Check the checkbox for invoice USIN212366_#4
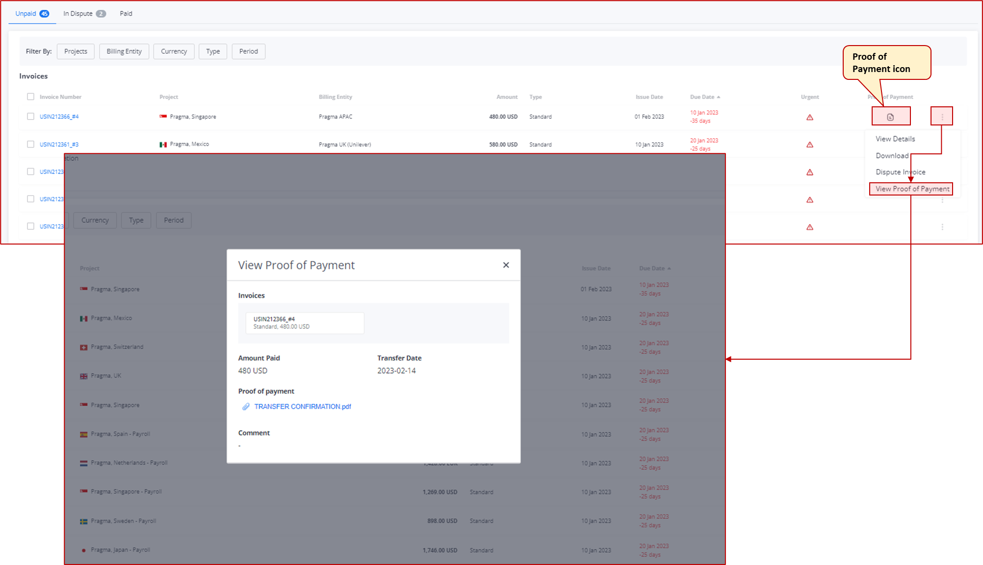Screen dimensions: 983x565 click(30, 117)
